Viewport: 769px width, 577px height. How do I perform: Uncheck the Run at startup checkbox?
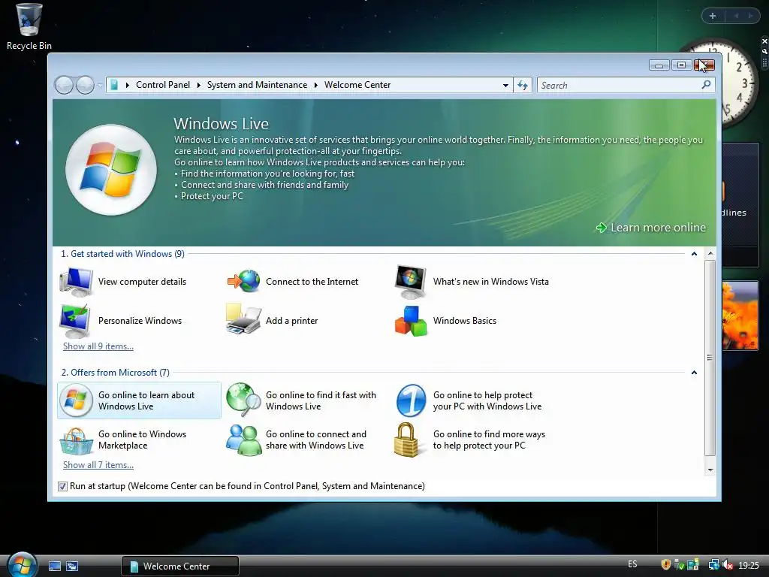(62, 486)
